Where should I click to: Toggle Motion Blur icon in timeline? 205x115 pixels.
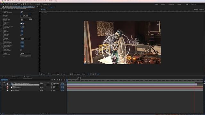click(x=62, y=80)
